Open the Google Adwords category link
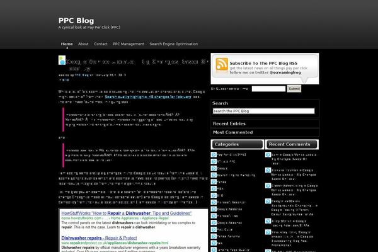The width and height of the screenshot is (378, 252). click(229, 209)
